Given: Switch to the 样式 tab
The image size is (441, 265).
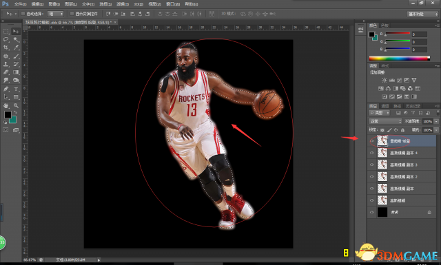Looking at the screenshot, I should 385,66.
